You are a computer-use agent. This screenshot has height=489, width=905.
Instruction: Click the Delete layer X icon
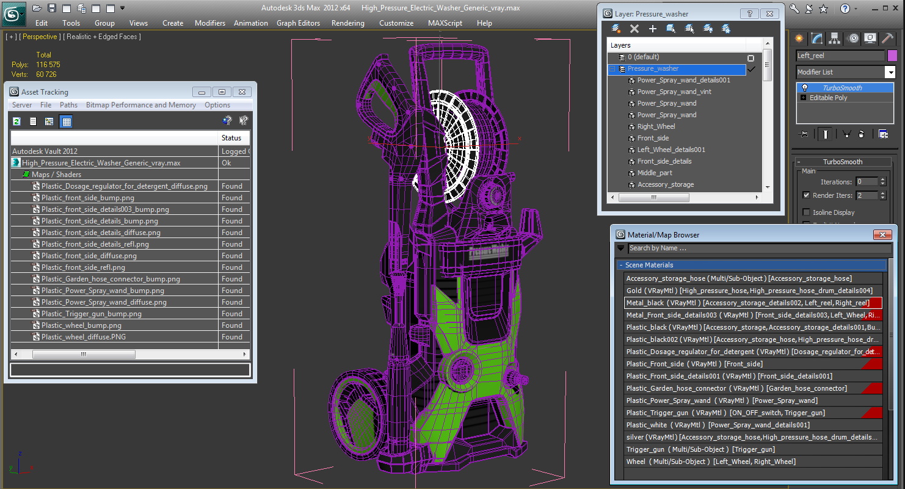[x=634, y=29]
